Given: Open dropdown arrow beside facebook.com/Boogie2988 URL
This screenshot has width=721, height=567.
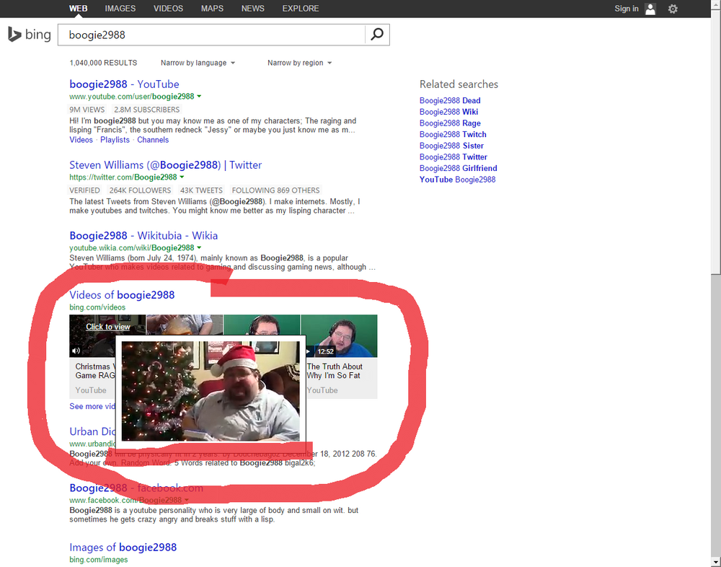Looking at the screenshot, I should (x=187, y=500).
